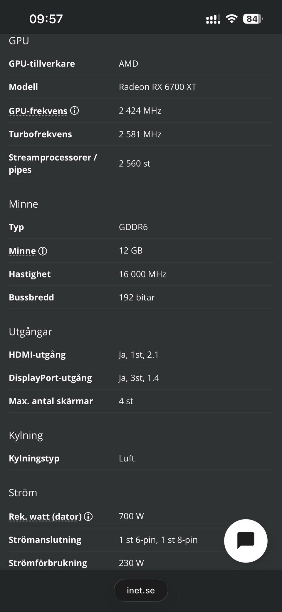This screenshot has width=282, height=612.
Task: Tap the info icon next to Minne
Action: pos(43,251)
